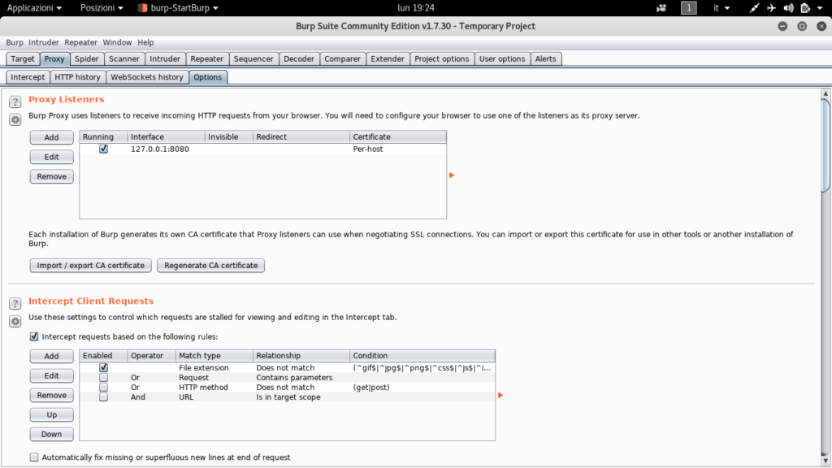This screenshot has height=468, width=832.
Task: Switch to the Scanner tab
Action: coord(124,58)
